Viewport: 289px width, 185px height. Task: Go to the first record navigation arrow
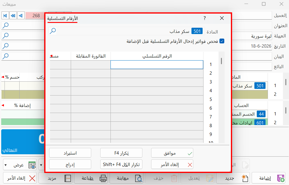coord(5,16)
